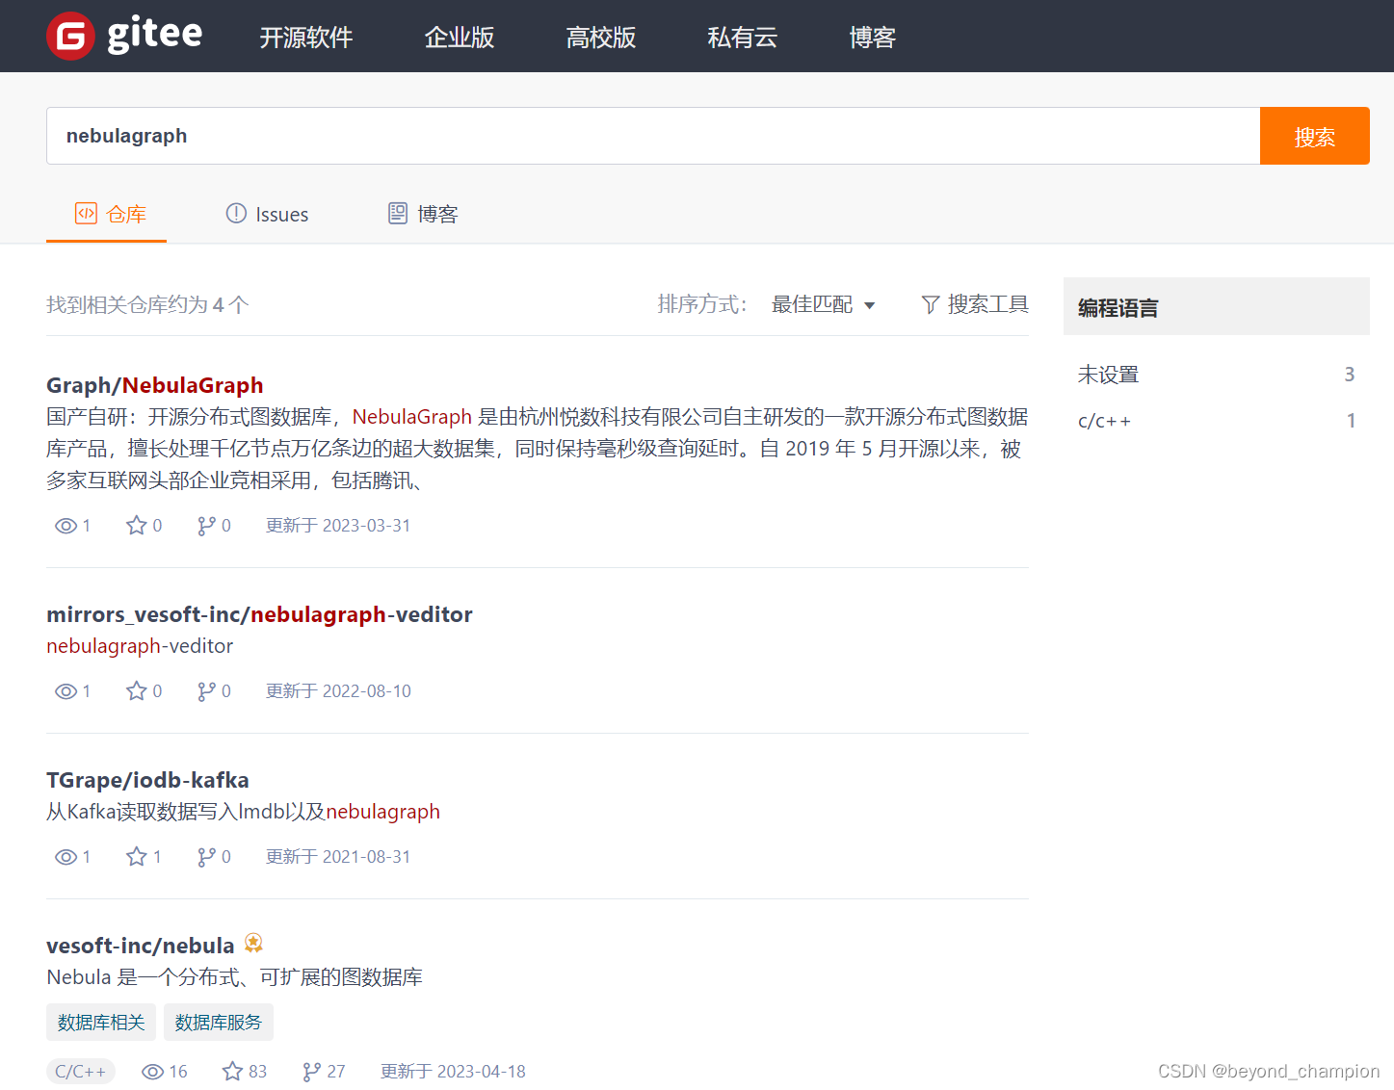Click the watch eye icon for Graph/NebulaGraph

click(x=66, y=526)
